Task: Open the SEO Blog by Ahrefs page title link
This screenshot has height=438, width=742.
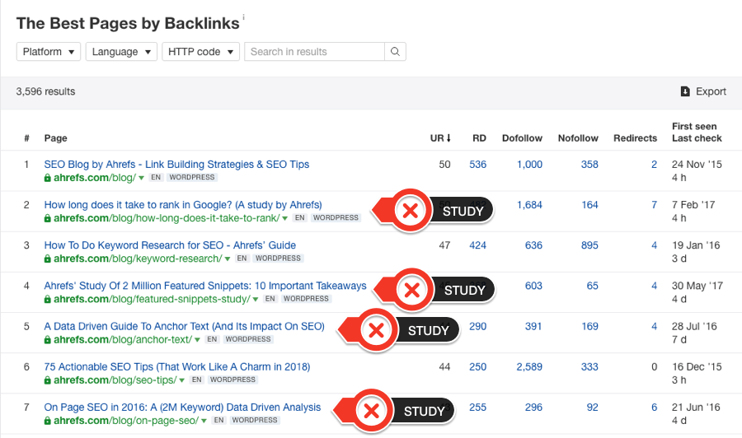Action: [x=176, y=165]
